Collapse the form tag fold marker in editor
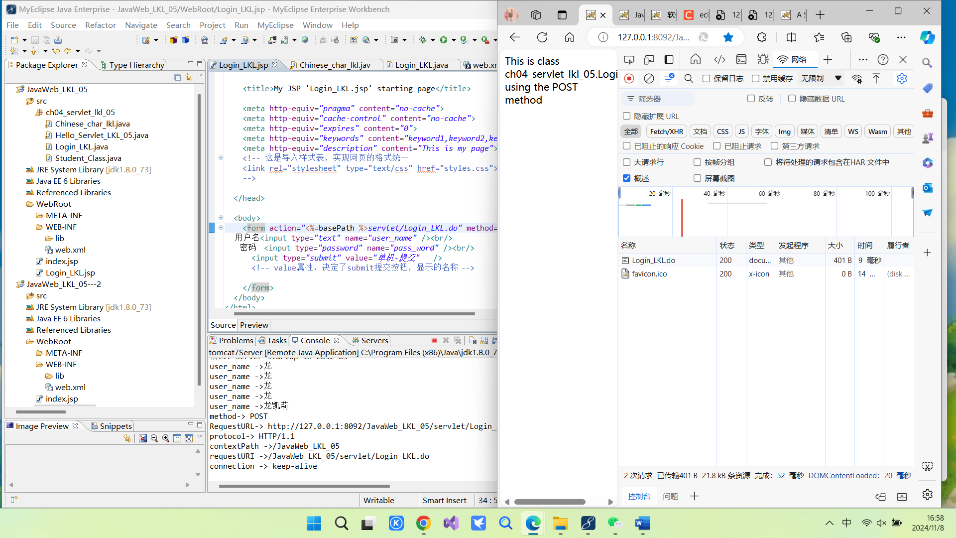The width and height of the screenshot is (956, 538). click(x=221, y=228)
